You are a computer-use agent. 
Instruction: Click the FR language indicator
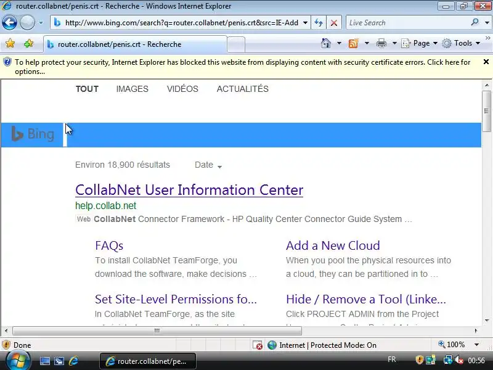[x=392, y=360]
